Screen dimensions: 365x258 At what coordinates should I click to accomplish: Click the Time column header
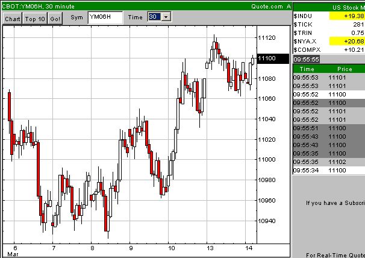pos(307,69)
